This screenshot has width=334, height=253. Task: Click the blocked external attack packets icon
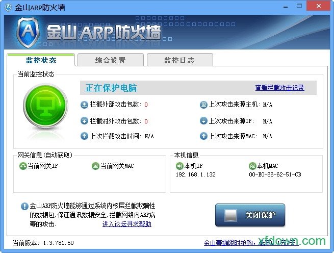coord(84,105)
